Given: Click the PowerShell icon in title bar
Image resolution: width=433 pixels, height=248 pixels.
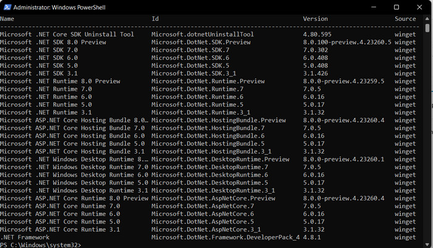Looking at the screenshot, I should click(7, 7).
